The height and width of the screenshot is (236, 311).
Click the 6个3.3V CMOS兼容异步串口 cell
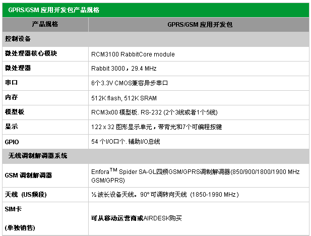click(130, 83)
